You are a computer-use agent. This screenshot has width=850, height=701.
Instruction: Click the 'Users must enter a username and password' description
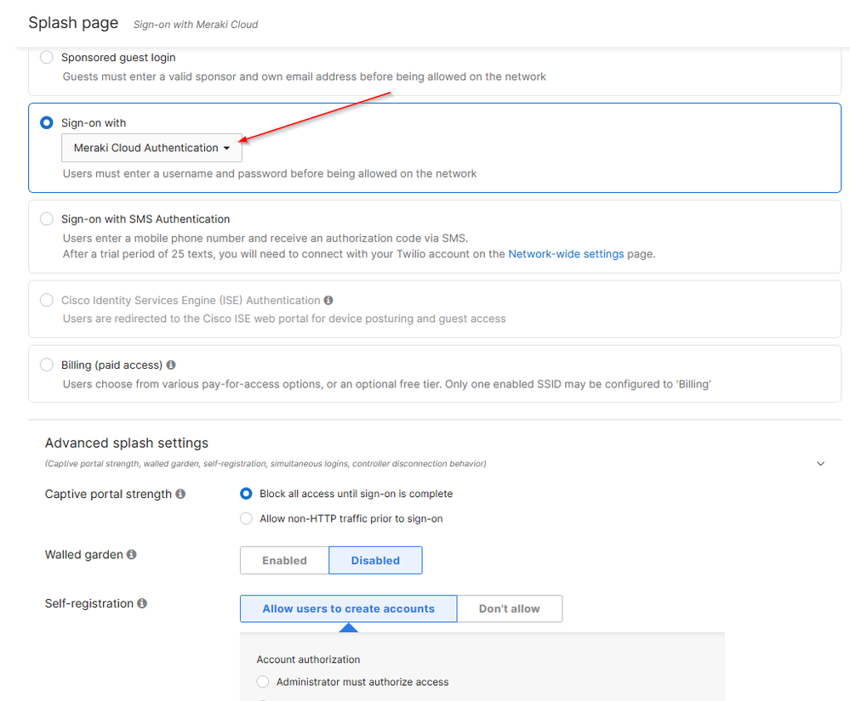point(270,173)
